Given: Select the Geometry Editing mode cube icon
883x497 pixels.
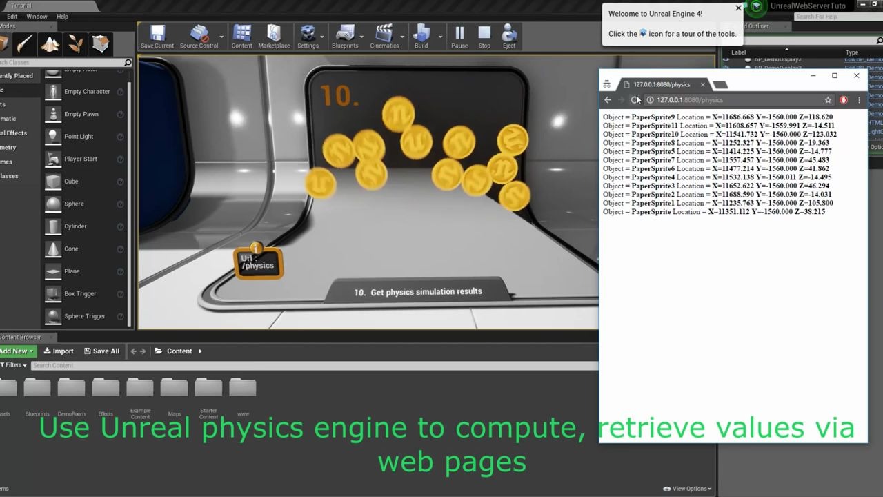Looking at the screenshot, I should coord(101,43).
